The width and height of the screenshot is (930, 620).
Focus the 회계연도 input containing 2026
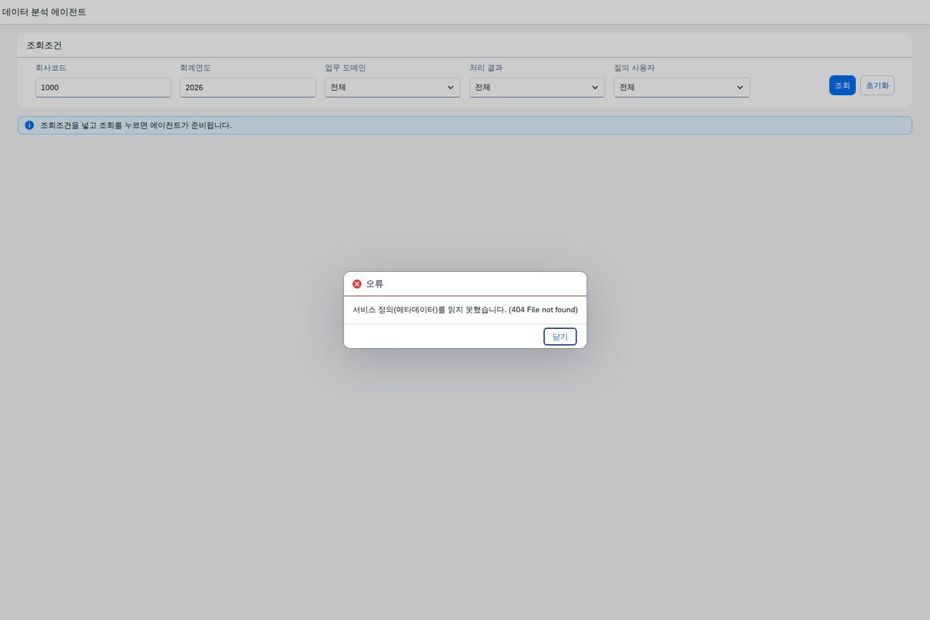(x=248, y=87)
